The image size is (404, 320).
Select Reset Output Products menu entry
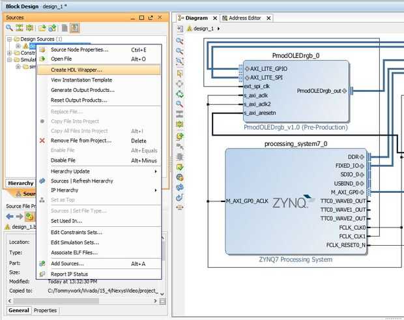99,100
